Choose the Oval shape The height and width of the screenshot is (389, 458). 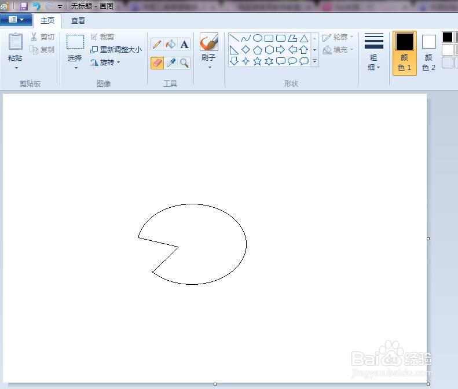click(x=257, y=38)
